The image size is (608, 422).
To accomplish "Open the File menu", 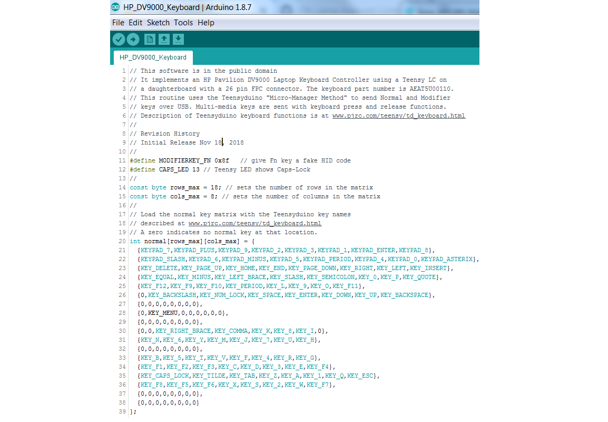I will pos(118,23).
